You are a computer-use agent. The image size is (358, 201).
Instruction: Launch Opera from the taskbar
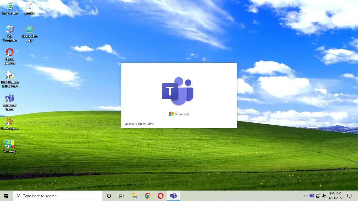click(161, 196)
